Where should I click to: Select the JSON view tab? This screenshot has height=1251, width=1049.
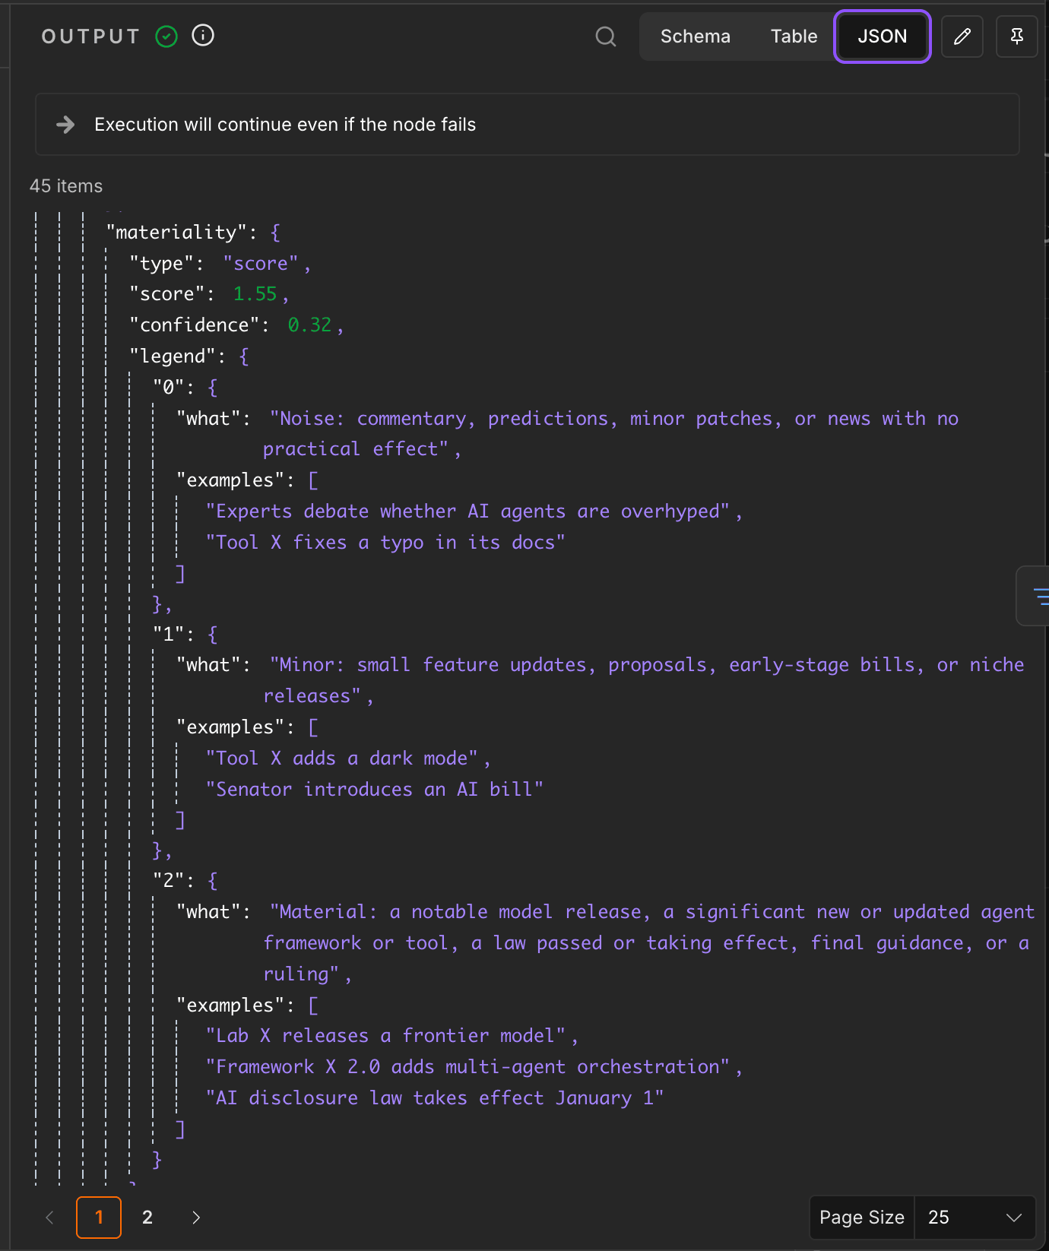pyautogui.click(x=883, y=36)
